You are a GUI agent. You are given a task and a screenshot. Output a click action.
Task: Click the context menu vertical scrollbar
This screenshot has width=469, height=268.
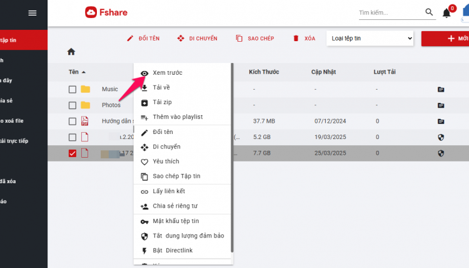pos(232,158)
